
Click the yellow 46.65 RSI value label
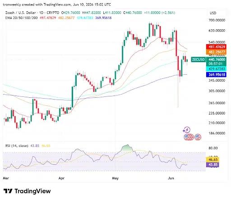[213, 160]
